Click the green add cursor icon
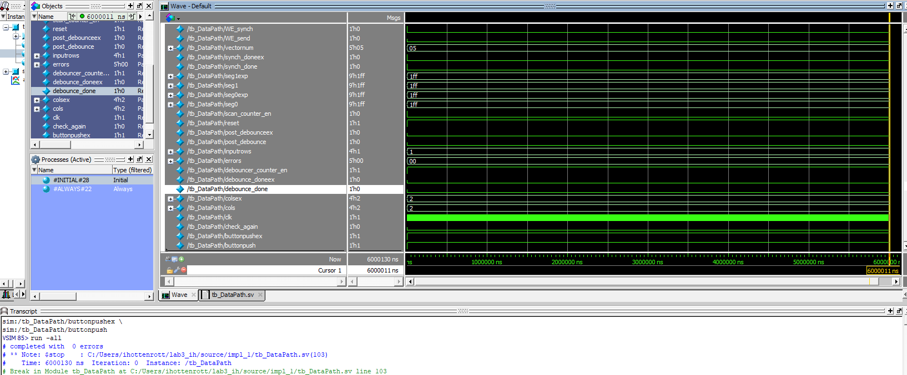The height and width of the screenshot is (375, 907). [x=182, y=259]
